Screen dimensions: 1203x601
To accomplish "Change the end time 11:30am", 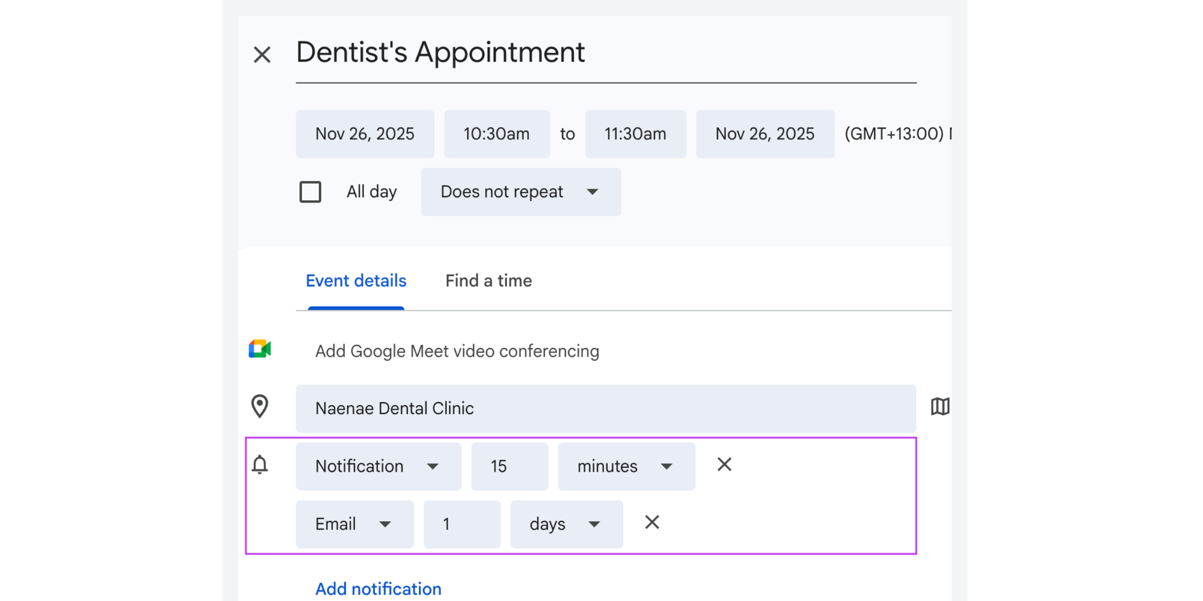I will pyautogui.click(x=635, y=133).
